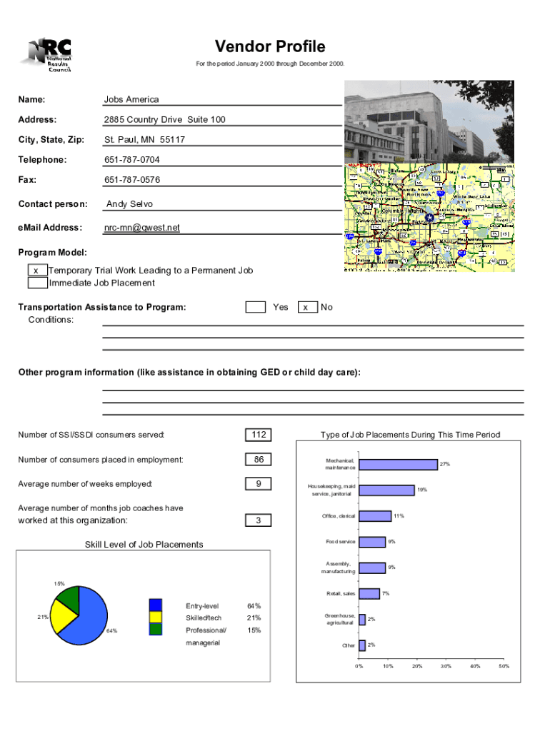The width and height of the screenshot is (550, 731).
Task: Click the Mechanical, maintenance bar in chart
Action: click(398, 465)
